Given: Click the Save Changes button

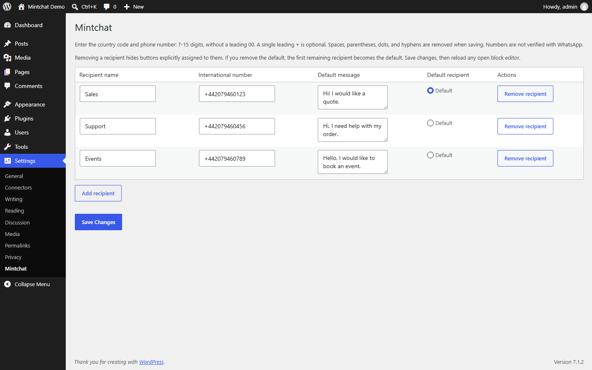Looking at the screenshot, I should click(98, 222).
